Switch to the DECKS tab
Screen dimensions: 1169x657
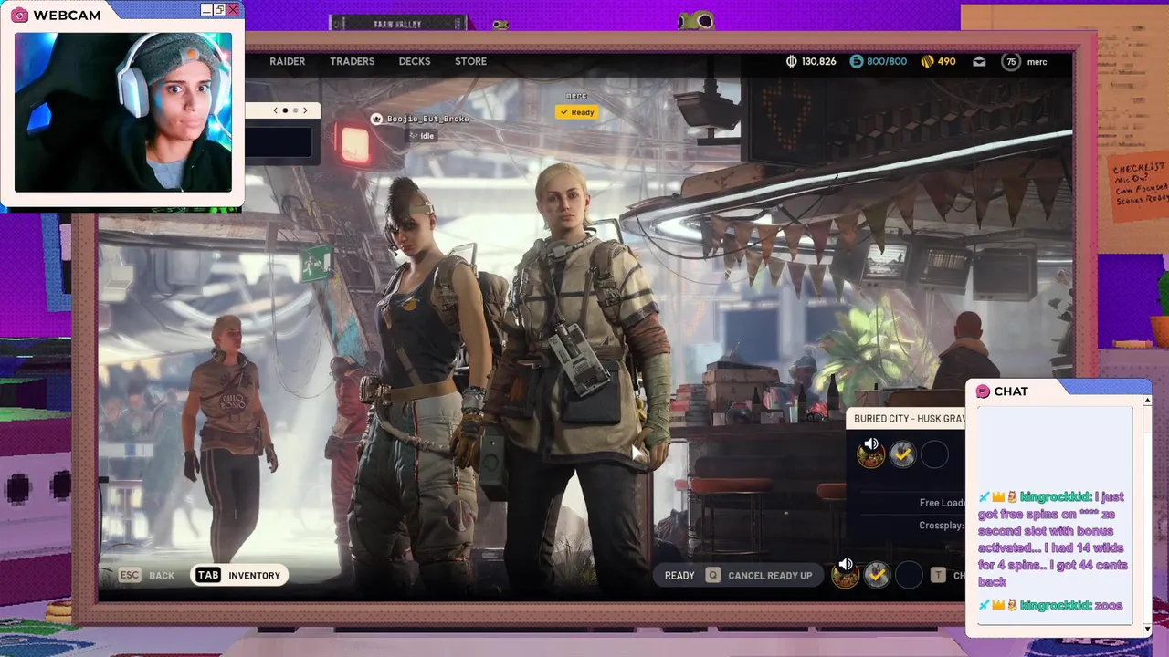pyautogui.click(x=414, y=61)
